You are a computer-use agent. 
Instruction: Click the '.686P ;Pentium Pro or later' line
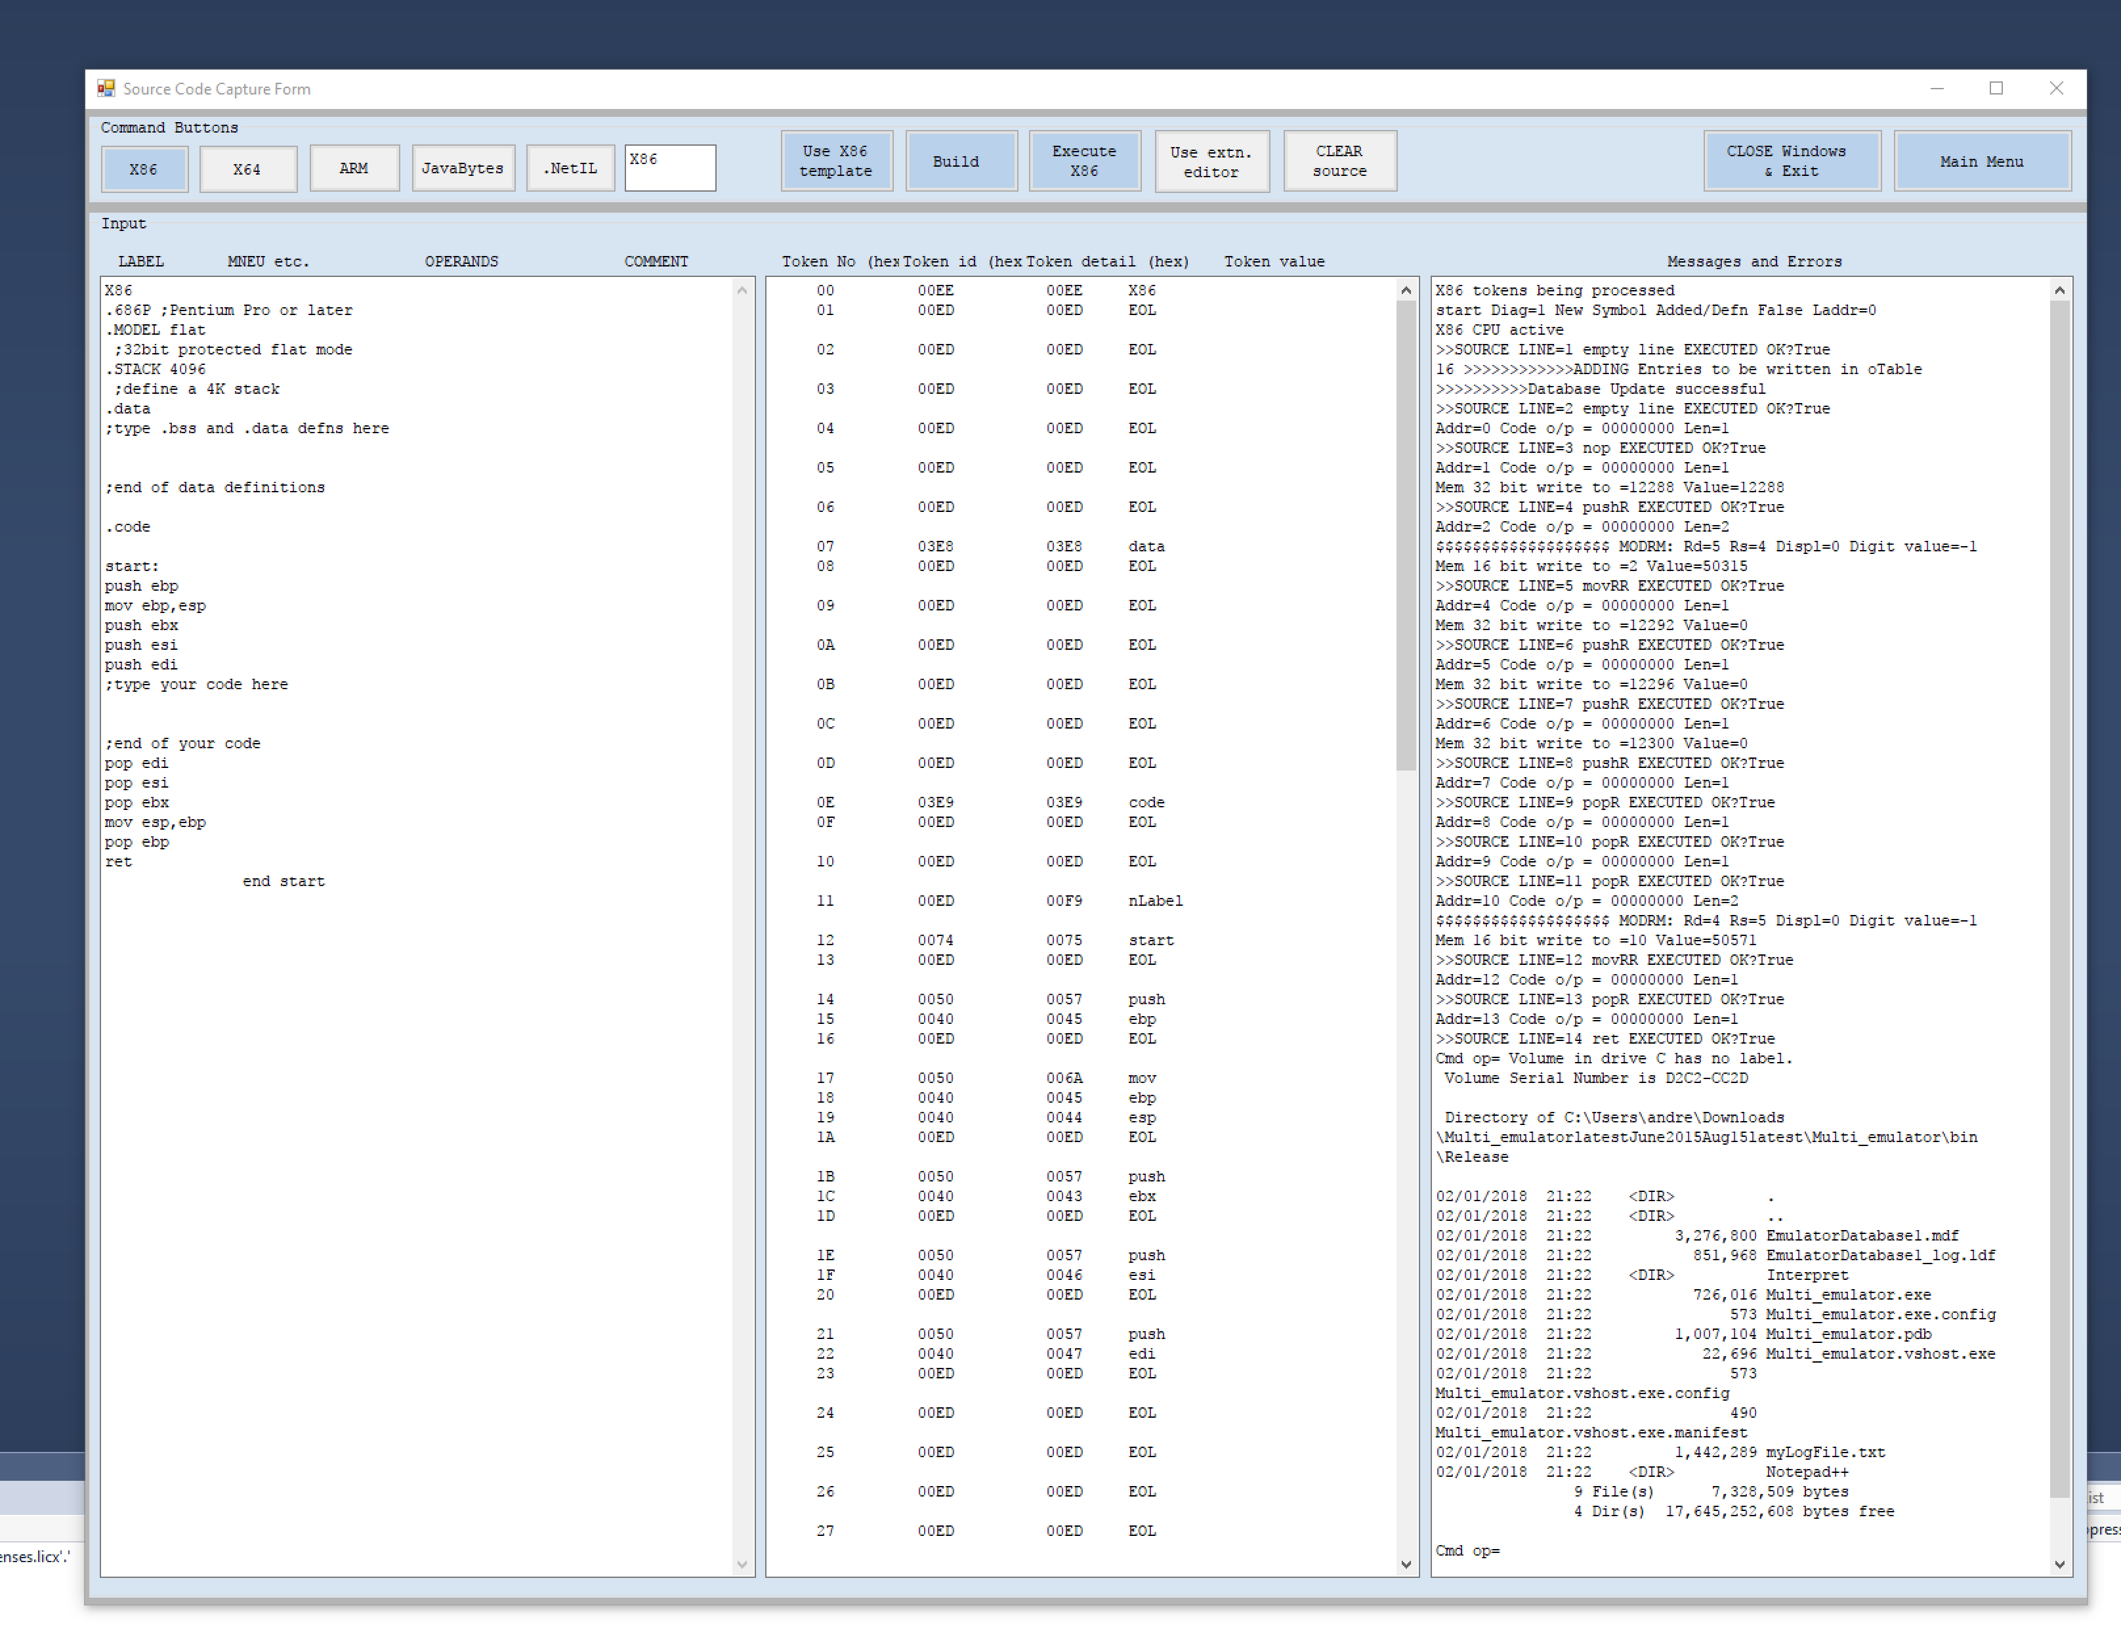coord(229,310)
